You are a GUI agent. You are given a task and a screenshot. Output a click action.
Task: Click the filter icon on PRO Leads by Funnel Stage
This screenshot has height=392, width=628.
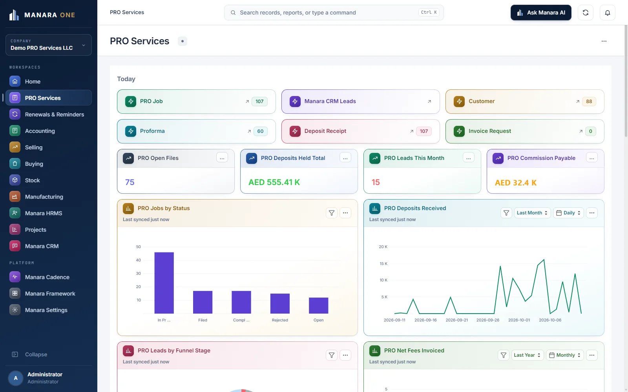332,355
